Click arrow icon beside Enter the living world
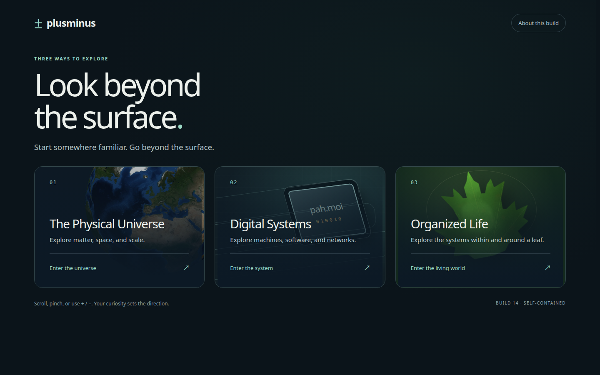This screenshot has width=600, height=375. click(x=547, y=267)
